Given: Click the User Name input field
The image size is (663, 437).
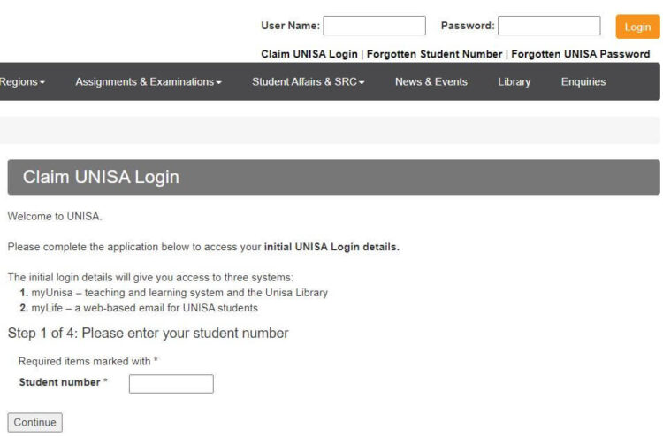Looking at the screenshot, I should tap(374, 26).
